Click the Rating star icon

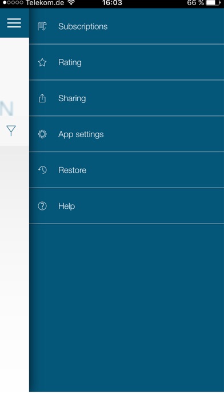point(42,62)
